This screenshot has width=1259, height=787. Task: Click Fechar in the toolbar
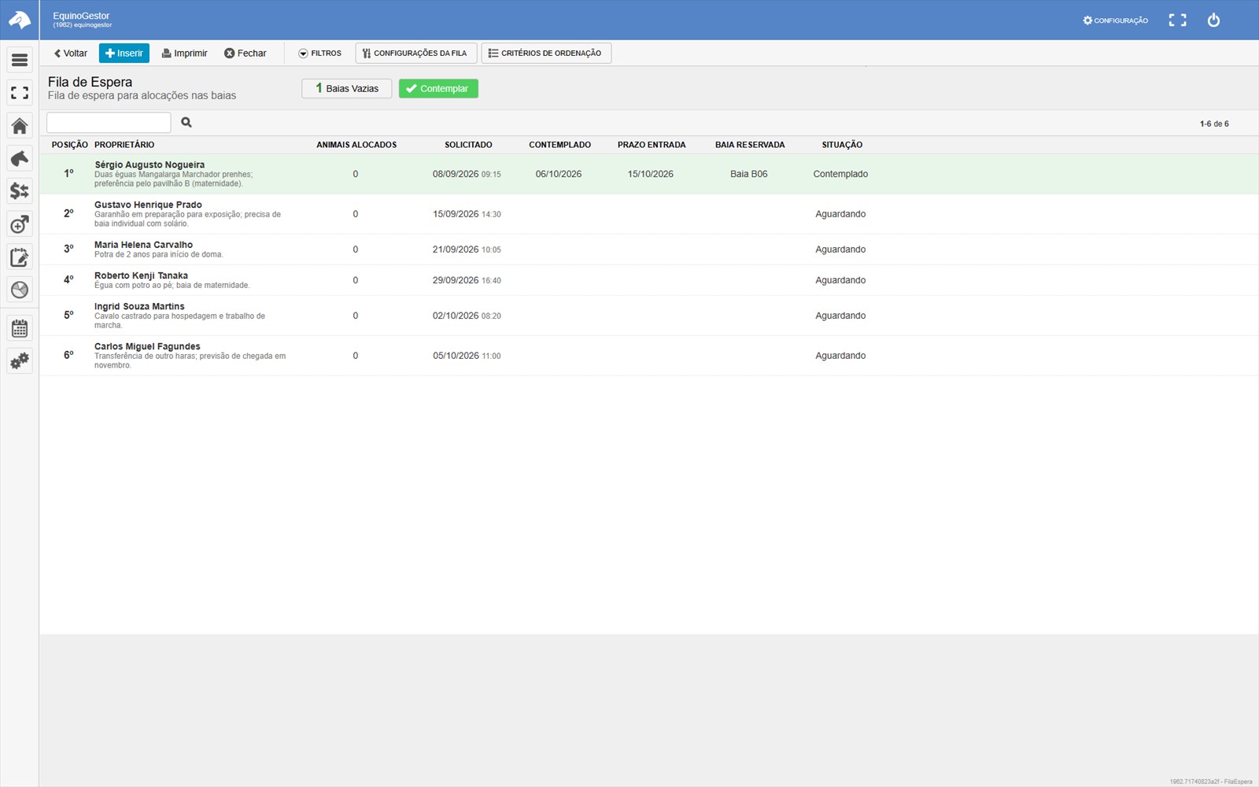pyautogui.click(x=246, y=54)
